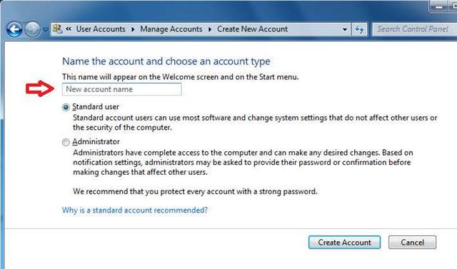The width and height of the screenshot is (457, 269).
Task: Click the double chevron before User Accounts
Action: coord(69,29)
